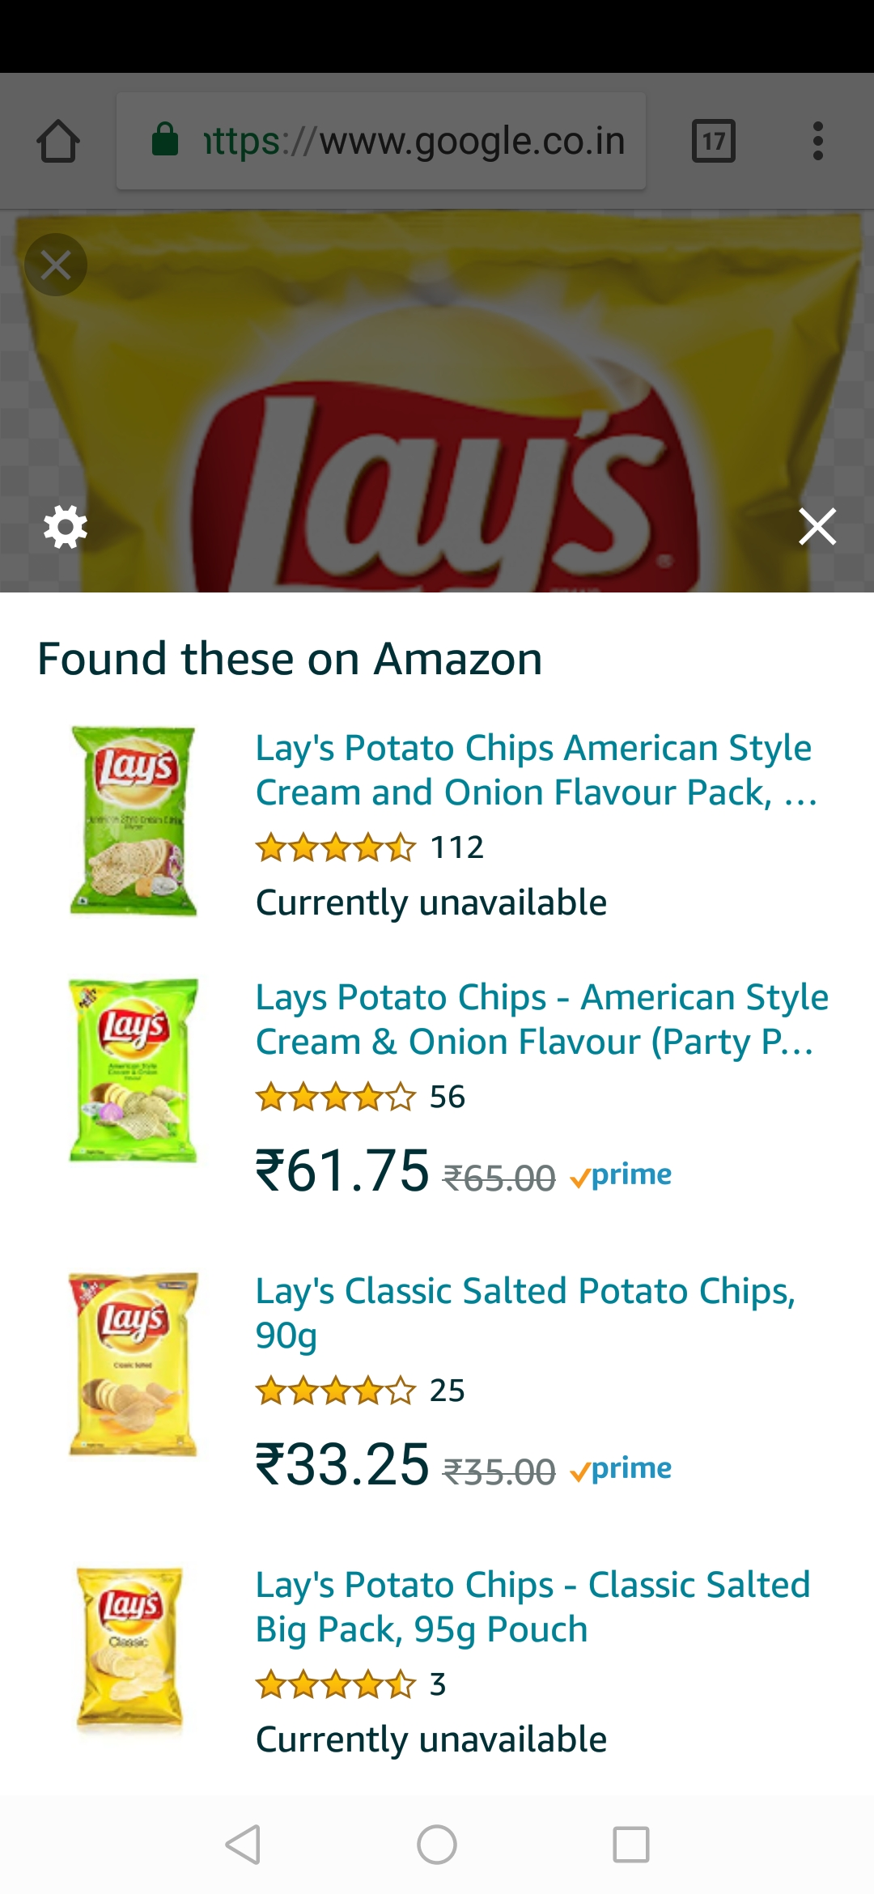Tap the Party Pack Lay's product thumbnail
Screen dimensions: 874x1894
coord(134,1070)
